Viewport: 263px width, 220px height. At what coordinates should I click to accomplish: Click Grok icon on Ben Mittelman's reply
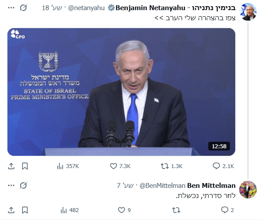[x=23, y=185]
